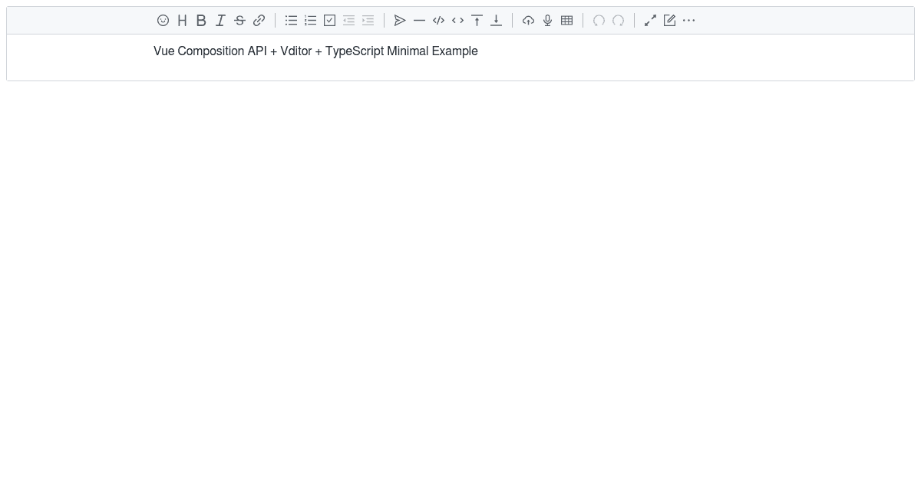This screenshot has height=483, width=921.
Task: Insert a hyperlink
Action: click(259, 21)
